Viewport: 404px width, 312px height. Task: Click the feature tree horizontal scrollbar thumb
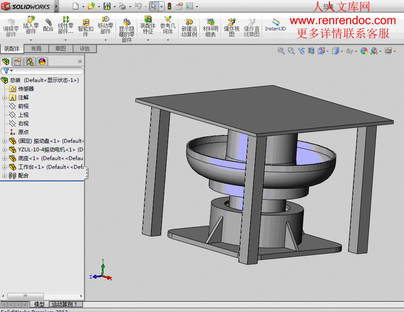point(26,296)
